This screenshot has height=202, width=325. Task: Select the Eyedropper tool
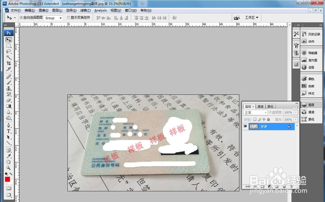(x=9, y=156)
